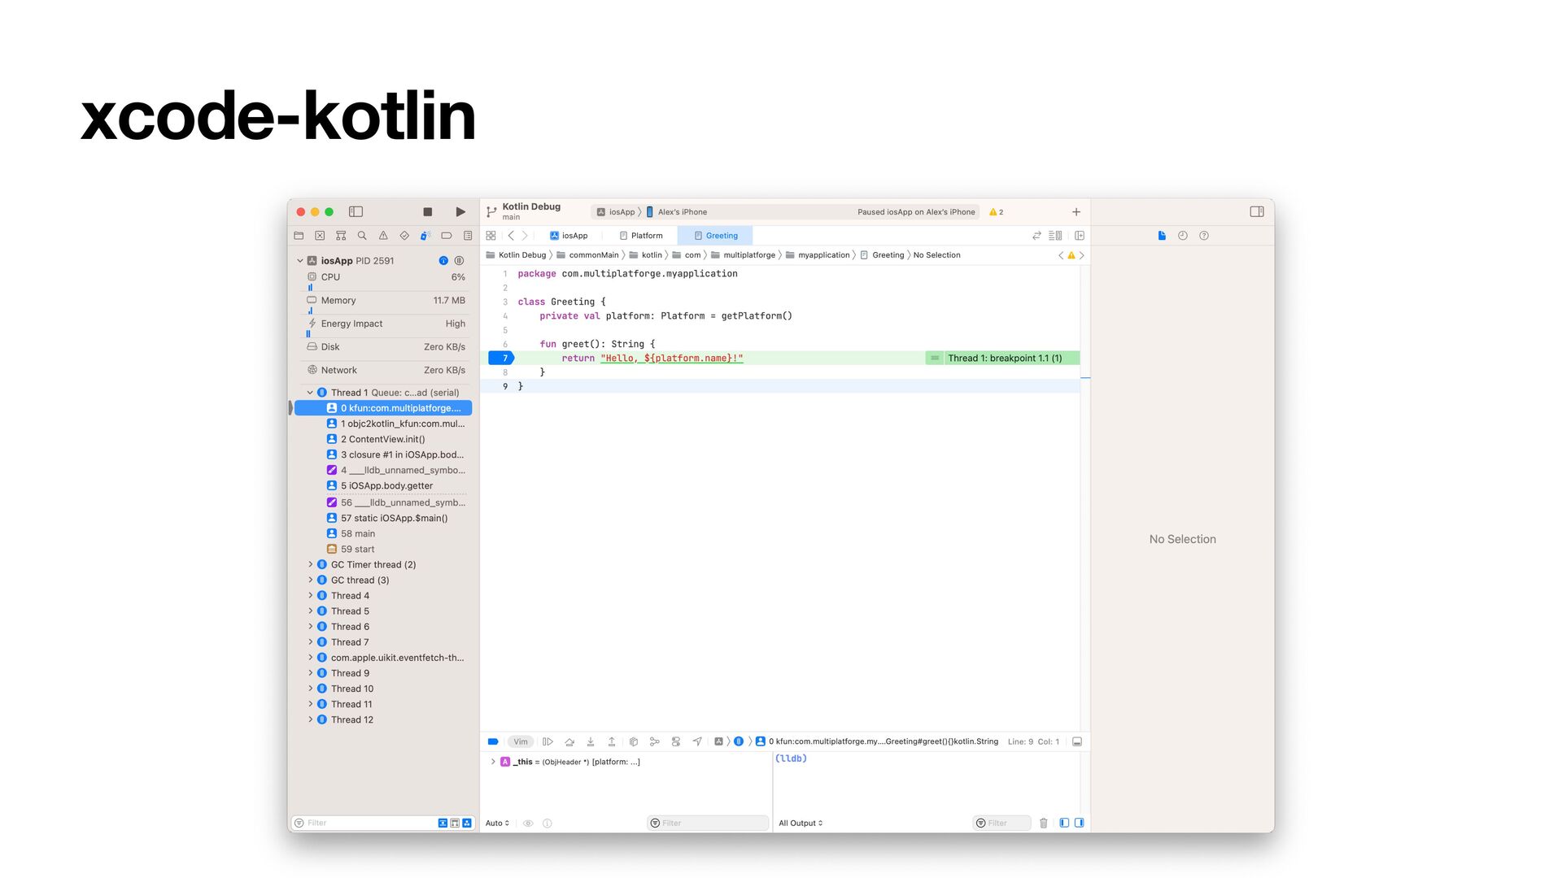The image size is (1562, 878).
Task: Click the Run (play) button
Action: [460, 212]
